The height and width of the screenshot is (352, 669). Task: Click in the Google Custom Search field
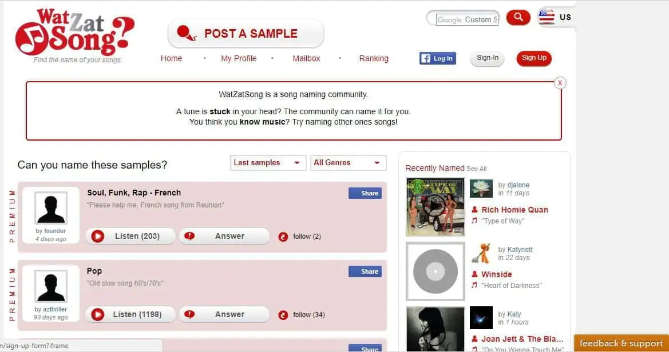coord(467,19)
